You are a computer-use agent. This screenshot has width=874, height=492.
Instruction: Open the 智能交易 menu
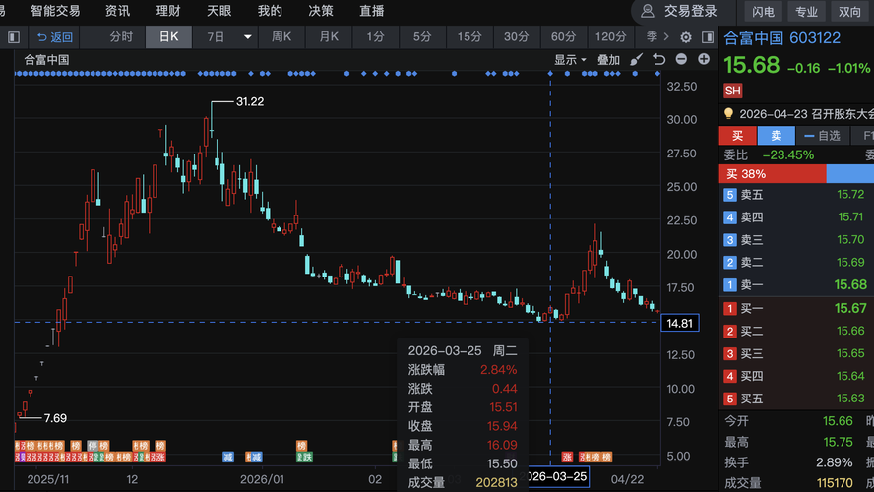click(x=55, y=11)
